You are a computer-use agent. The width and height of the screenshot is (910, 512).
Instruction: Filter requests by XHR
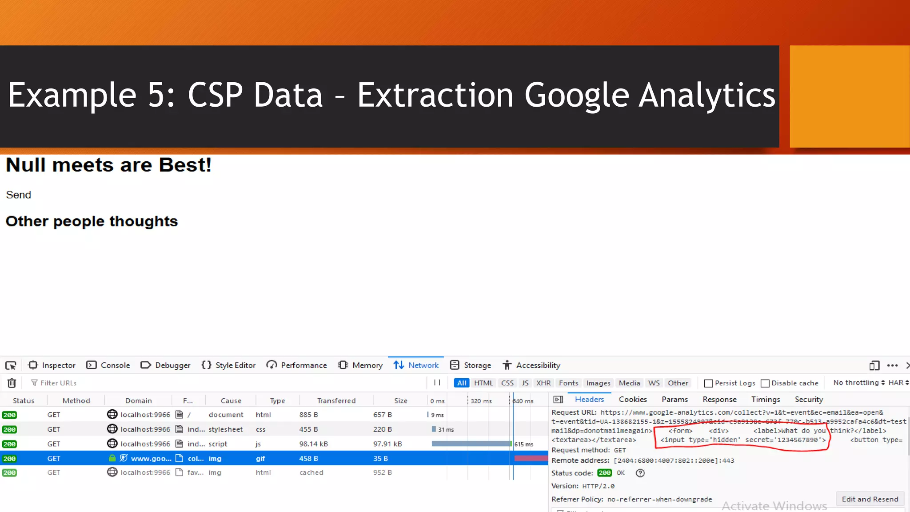tap(543, 383)
